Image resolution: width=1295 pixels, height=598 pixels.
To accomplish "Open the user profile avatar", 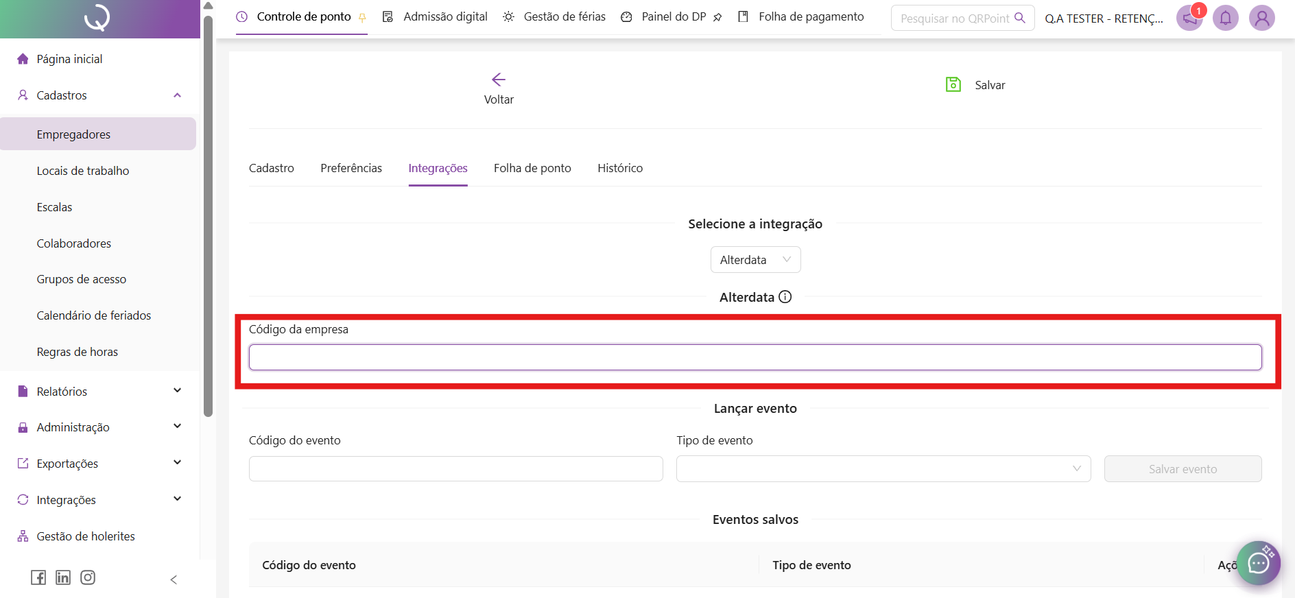I will pyautogui.click(x=1261, y=18).
